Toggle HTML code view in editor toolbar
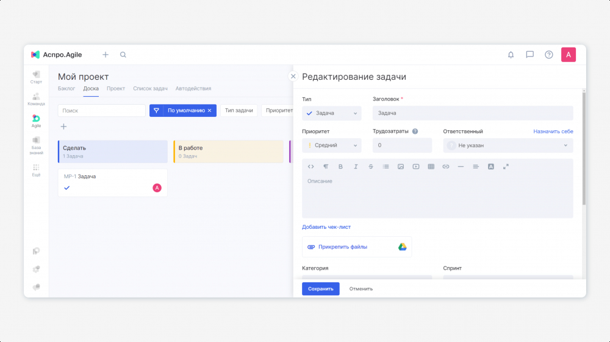Viewport: 610px width, 342px height. (311, 167)
